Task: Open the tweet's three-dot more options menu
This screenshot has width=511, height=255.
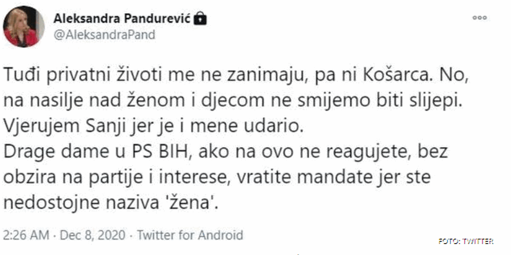Action: [479, 18]
